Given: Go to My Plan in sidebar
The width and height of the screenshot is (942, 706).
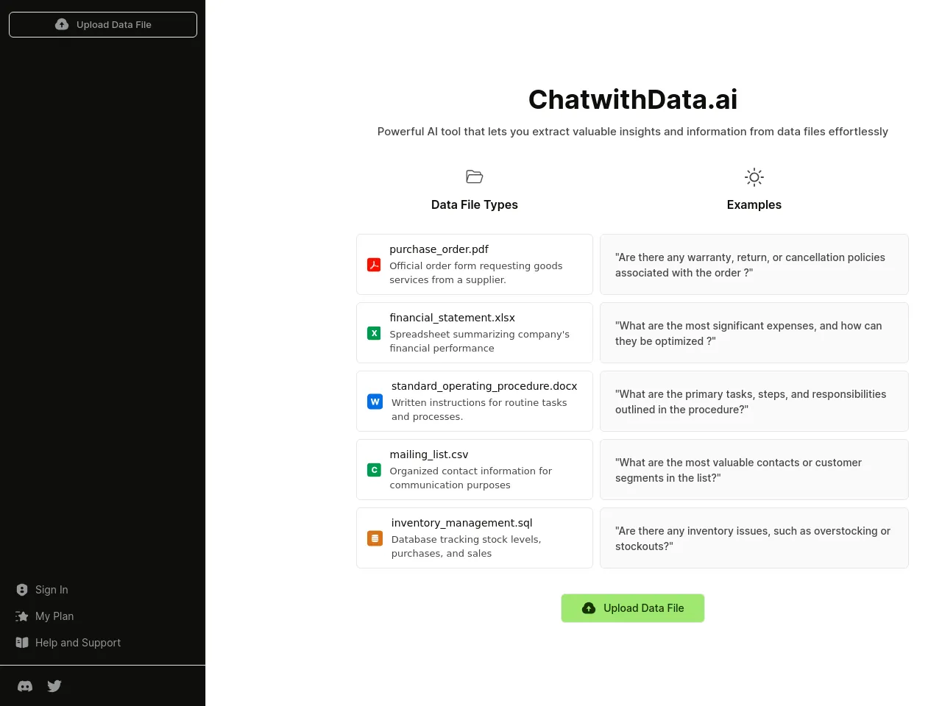Looking at the screenshot, I should [54, 616].
